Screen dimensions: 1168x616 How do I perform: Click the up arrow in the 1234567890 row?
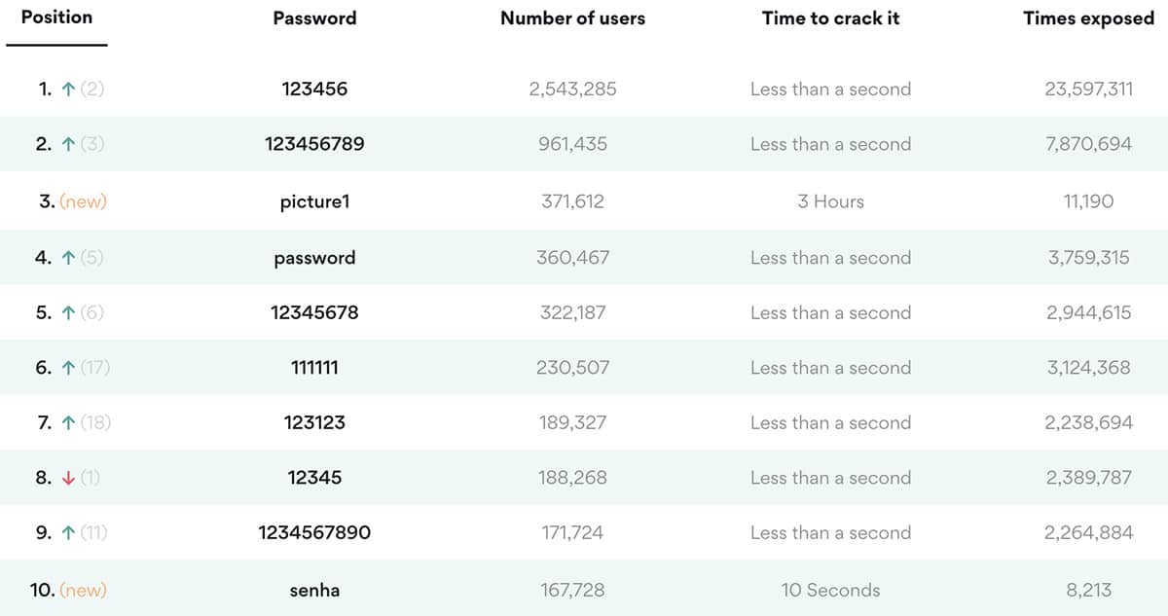click(x=67, y=533)
